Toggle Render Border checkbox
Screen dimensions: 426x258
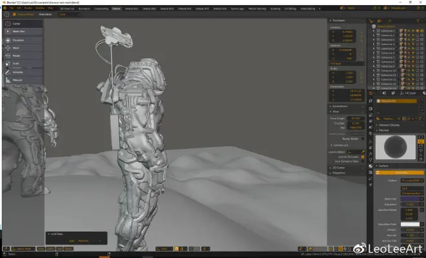pyautogui.click(x=363, y=139)
